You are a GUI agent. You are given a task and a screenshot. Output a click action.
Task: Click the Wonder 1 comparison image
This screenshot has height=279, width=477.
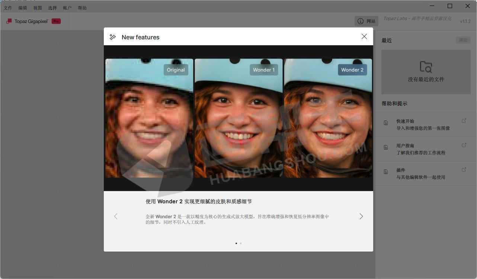[238, 118]
